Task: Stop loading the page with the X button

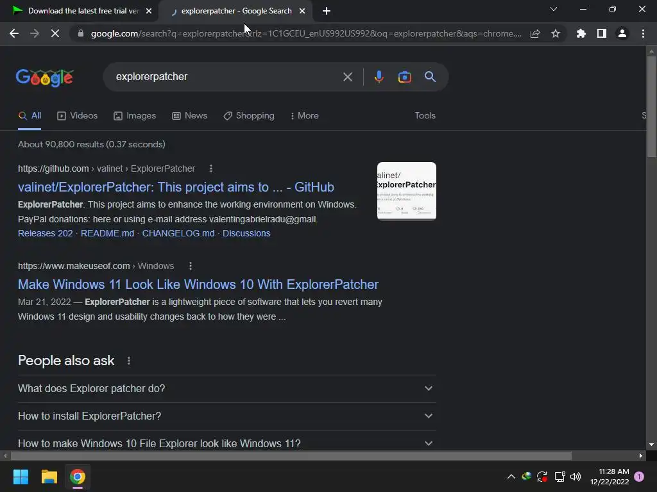Action: 55,33
